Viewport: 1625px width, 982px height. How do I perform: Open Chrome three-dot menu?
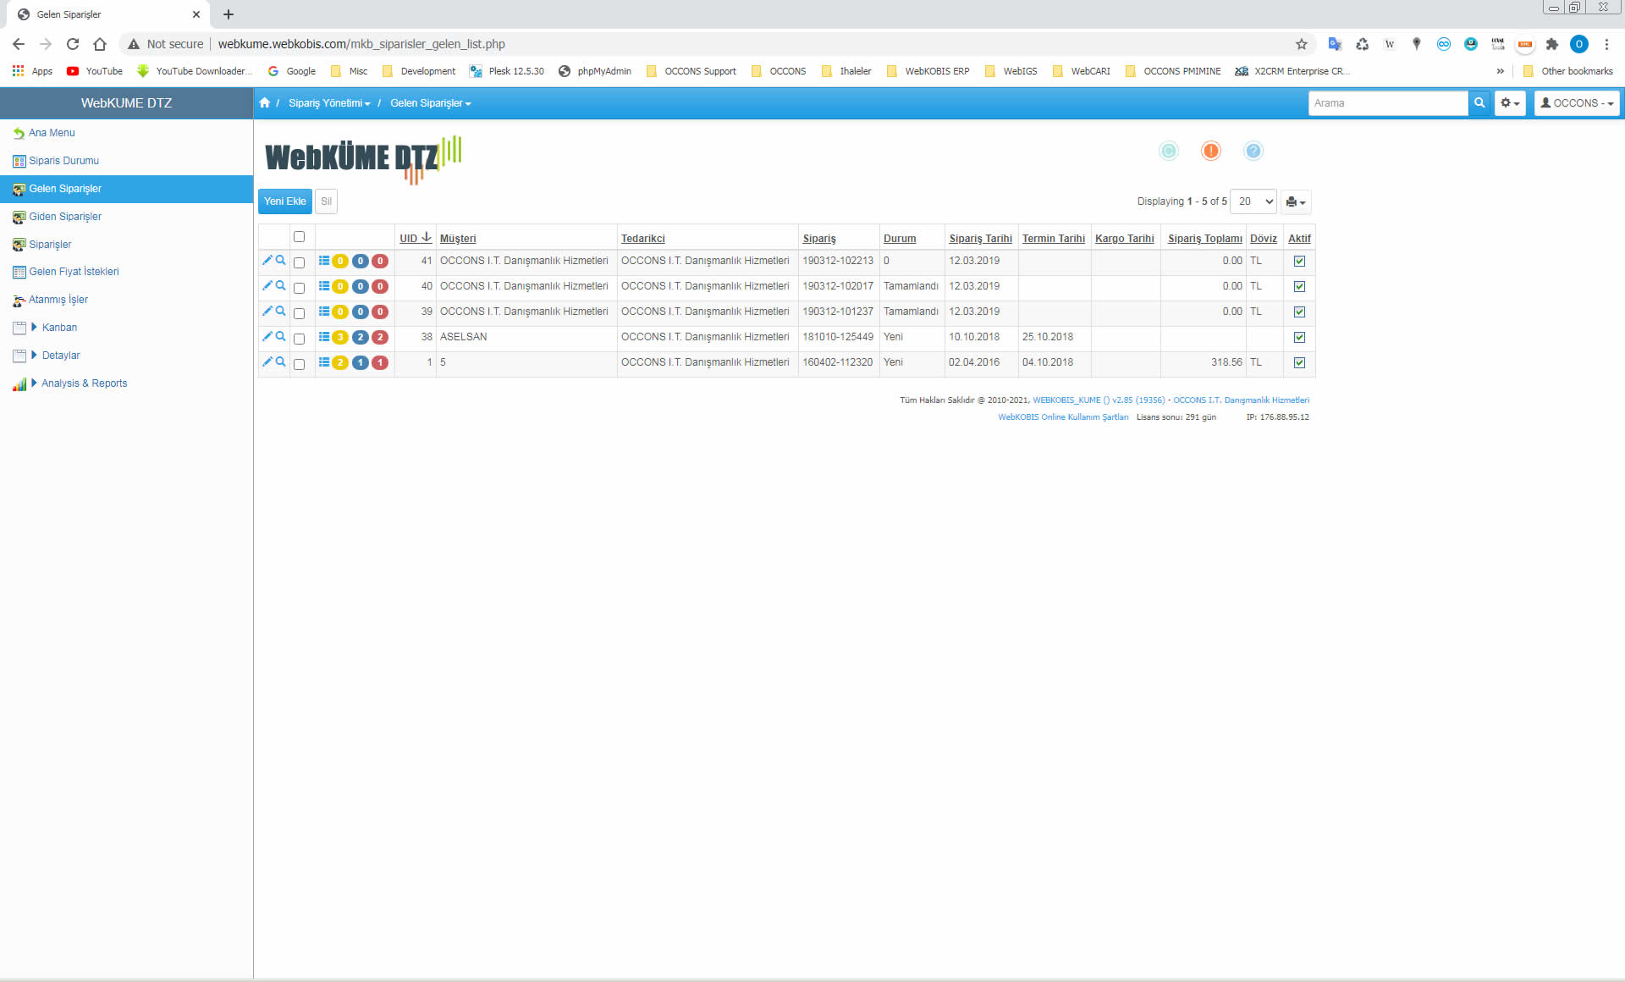click(x=1606, y=44)
